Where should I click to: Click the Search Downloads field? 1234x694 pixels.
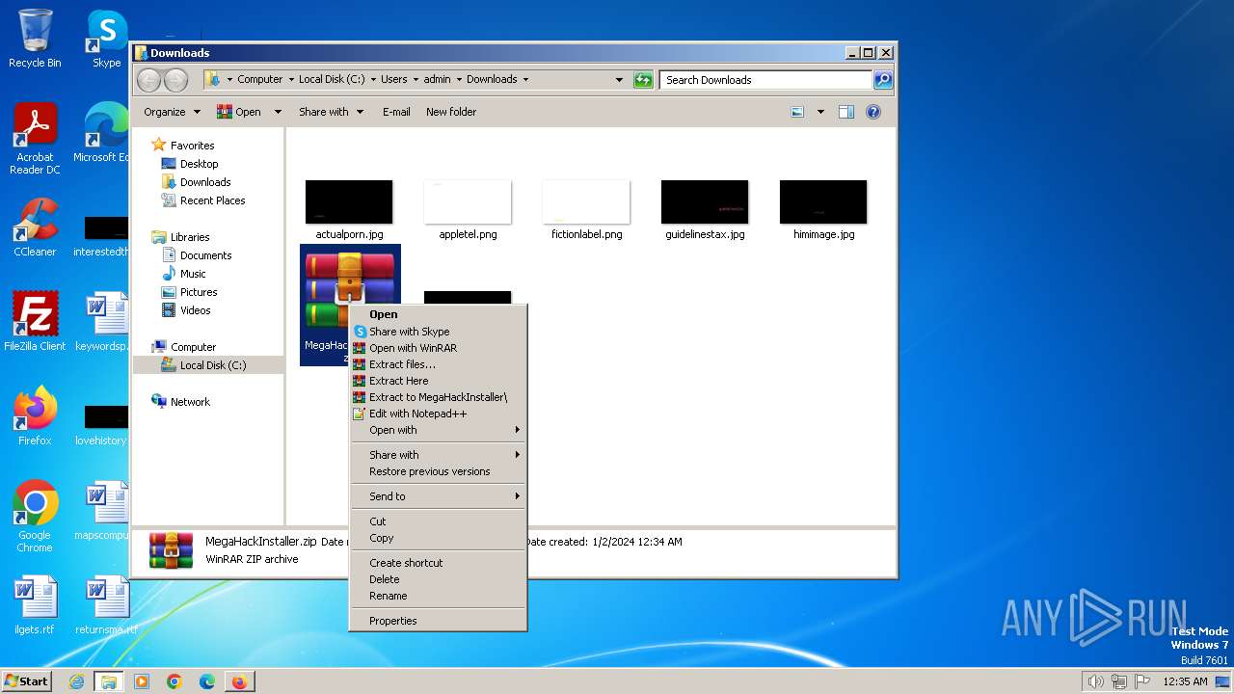tap(766, 80)
